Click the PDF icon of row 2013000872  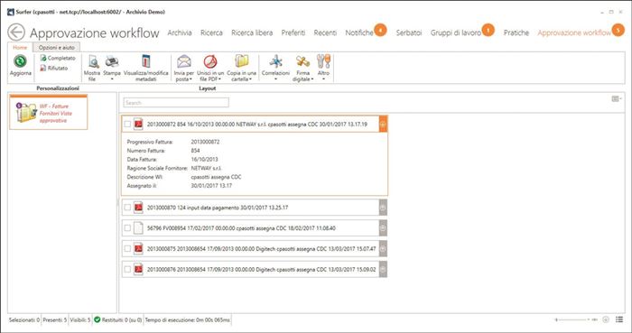pos(138,125)
